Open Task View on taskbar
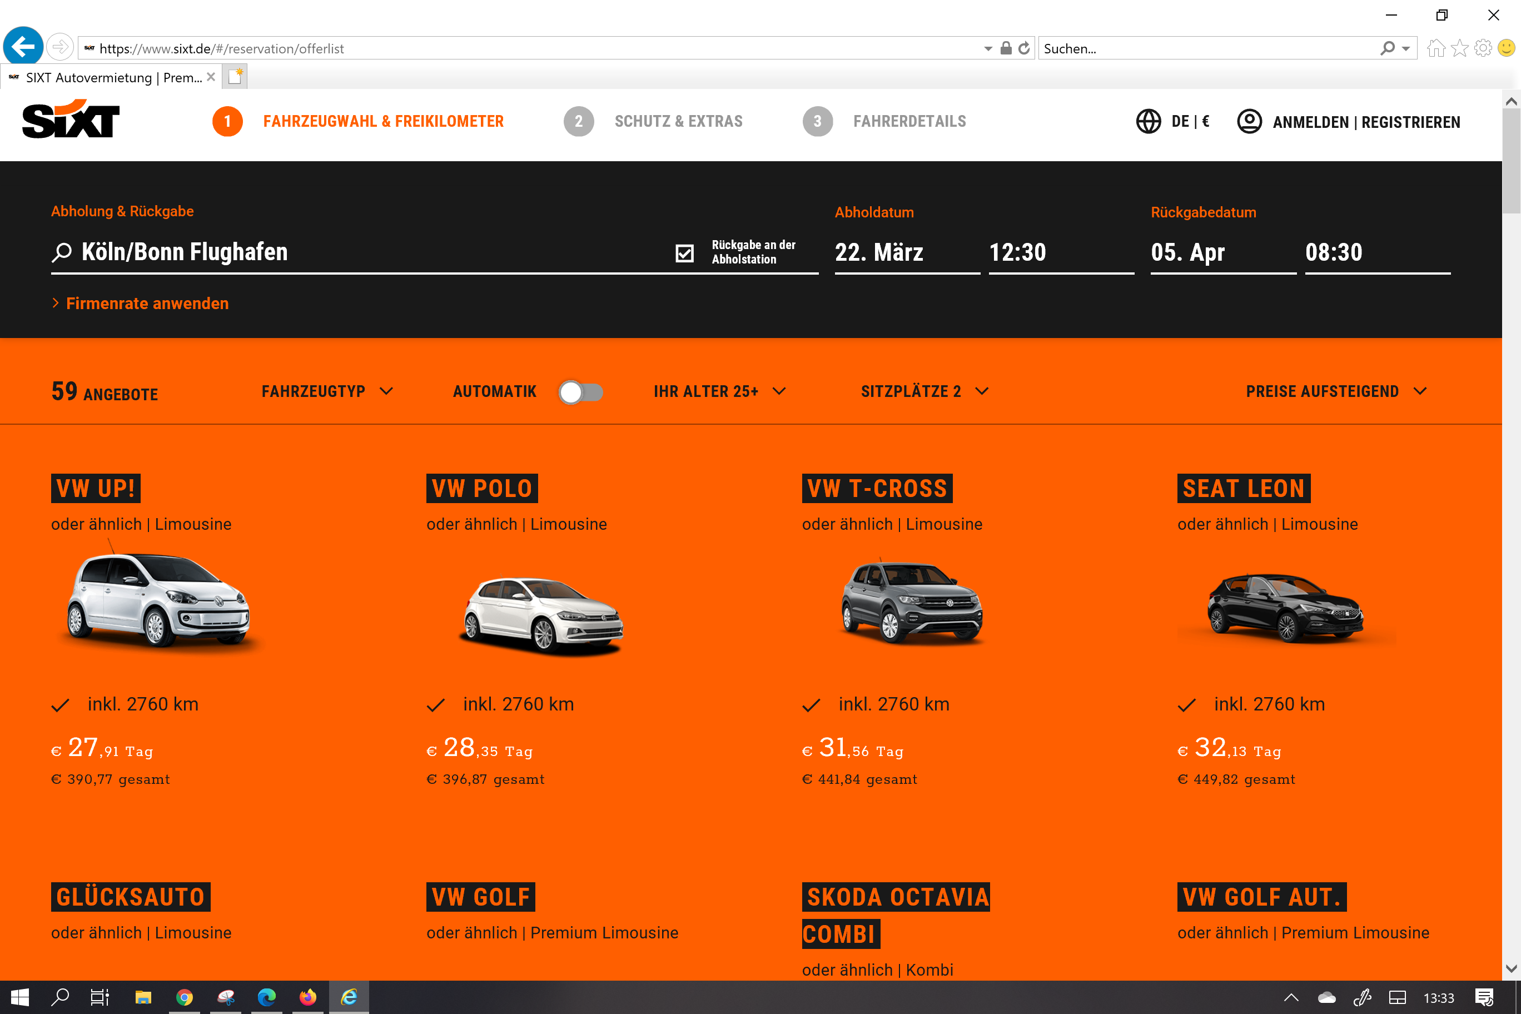The width and height of the screenshot is (1521, 1014). [x=100, y=997]
